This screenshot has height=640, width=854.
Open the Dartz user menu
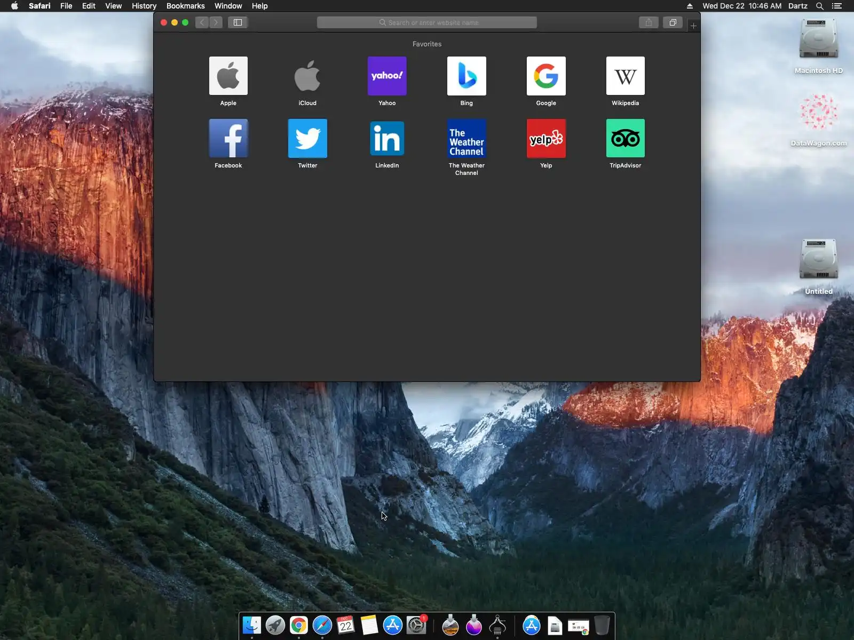pos(797,6)
